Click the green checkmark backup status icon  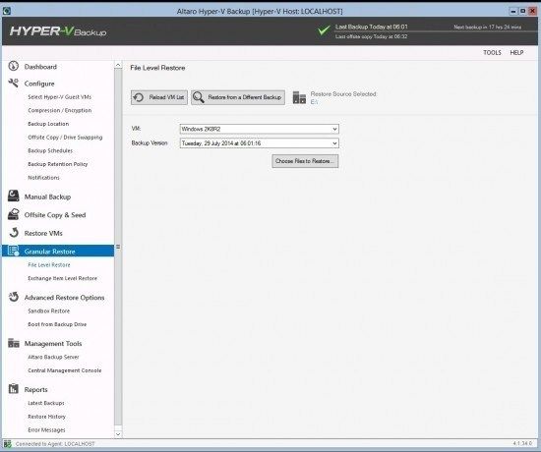coord(324,30)
